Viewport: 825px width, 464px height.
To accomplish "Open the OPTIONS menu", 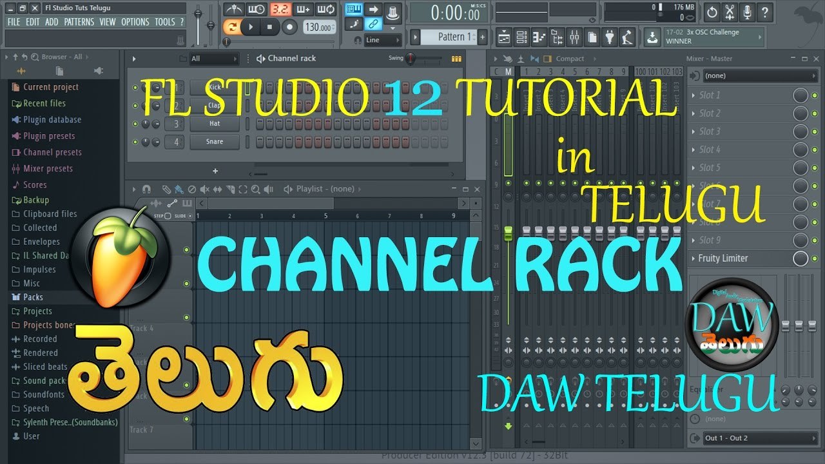I will coord(135,22).
